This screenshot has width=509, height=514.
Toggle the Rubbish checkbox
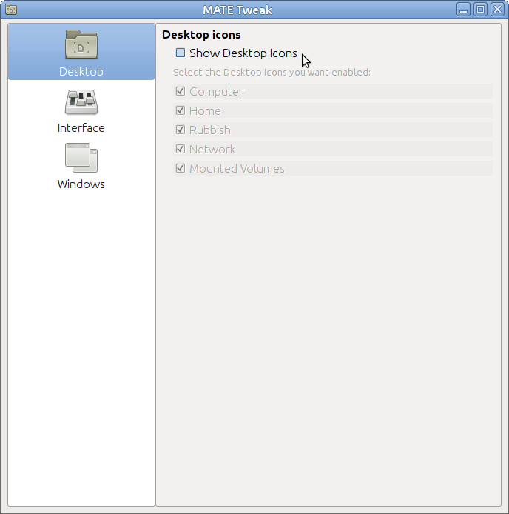[x=181, y=130]
